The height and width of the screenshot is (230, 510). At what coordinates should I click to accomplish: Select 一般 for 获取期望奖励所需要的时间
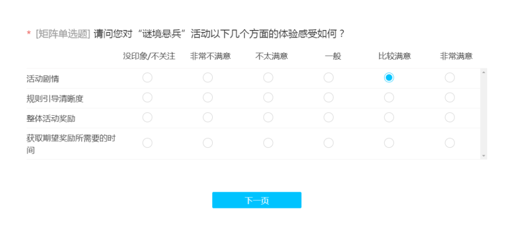pos(328,143)
